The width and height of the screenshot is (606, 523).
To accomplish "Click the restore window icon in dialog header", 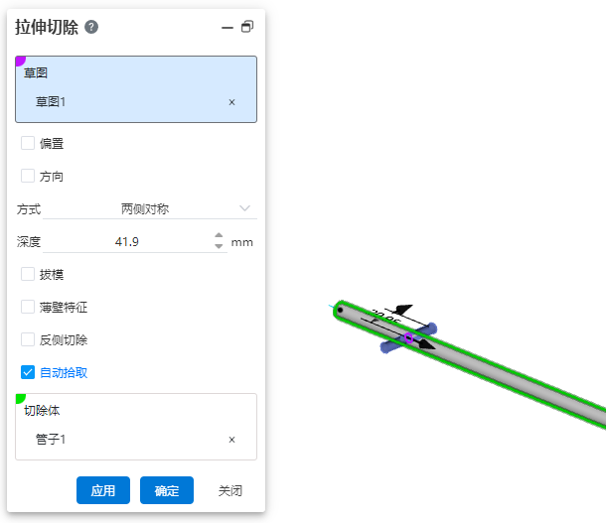I will 247,27.
